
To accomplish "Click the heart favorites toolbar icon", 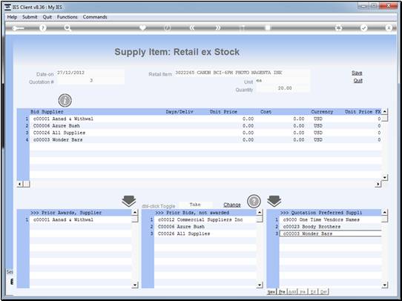I will pos(142,27).
